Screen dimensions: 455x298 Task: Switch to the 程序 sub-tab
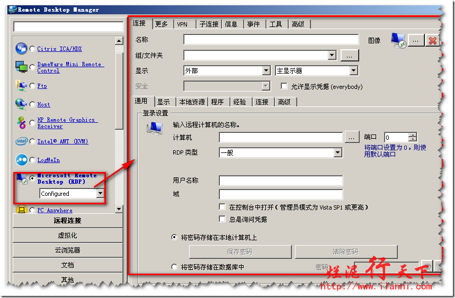click(x=218, y=102)
